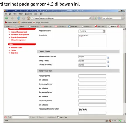
Task: Open the search engine selector dropdown
Action: (102, 18)
